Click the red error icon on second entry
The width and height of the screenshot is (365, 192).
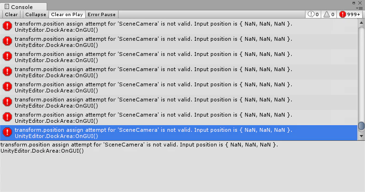click(x=7, y=41)
